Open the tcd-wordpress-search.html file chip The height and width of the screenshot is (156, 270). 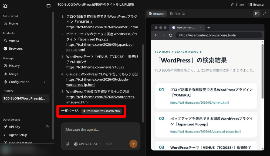coord(102,111)
